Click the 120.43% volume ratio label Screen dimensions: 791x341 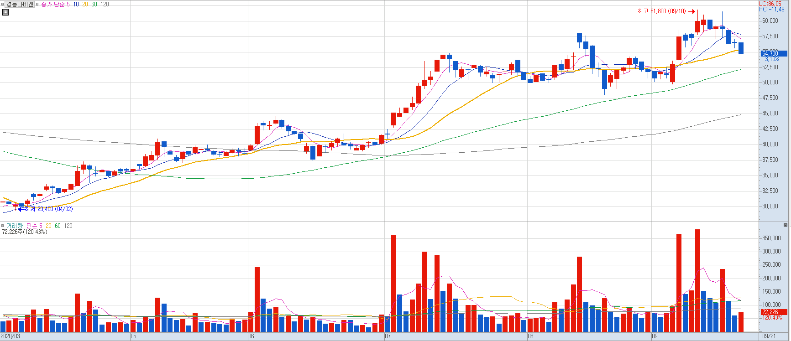772,318
